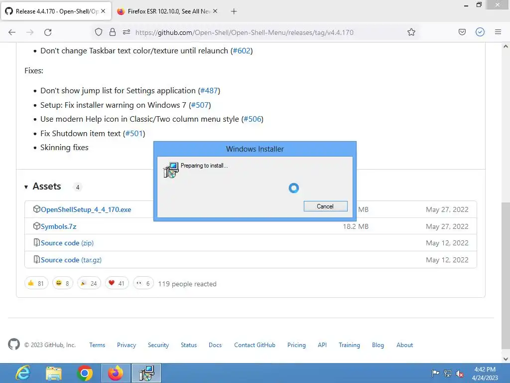The image size is (510, 383).
Task: Save page to Pocket
Action: coord(462,32)
